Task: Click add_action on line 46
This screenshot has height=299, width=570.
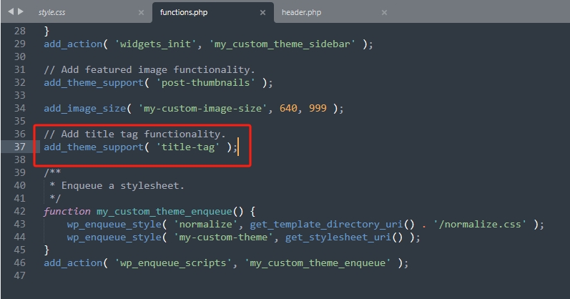Action: click(x=73, y=263)
